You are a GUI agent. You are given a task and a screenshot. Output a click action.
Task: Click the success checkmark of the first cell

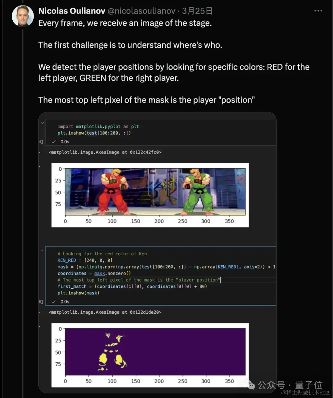tap(54, 142)
